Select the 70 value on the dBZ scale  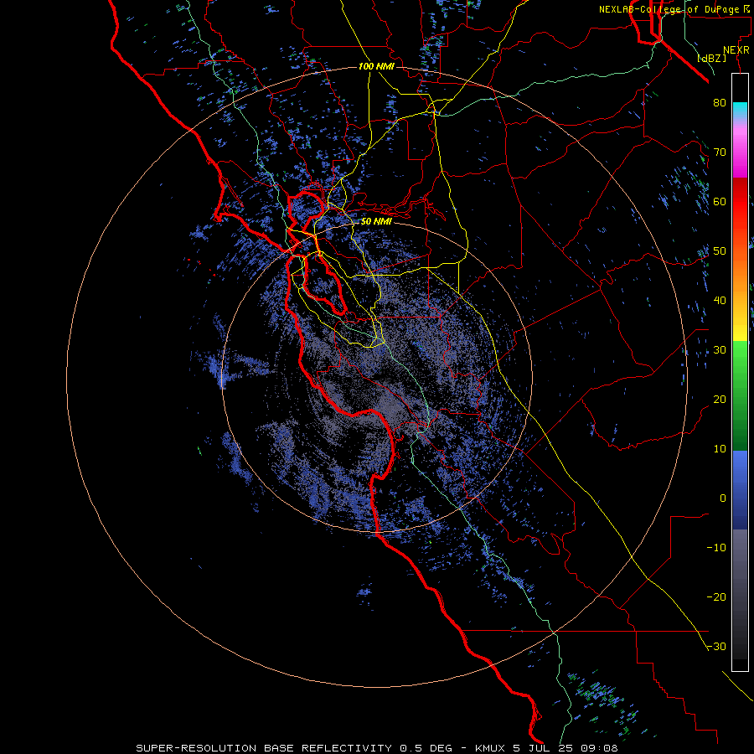tap(720, 152)
